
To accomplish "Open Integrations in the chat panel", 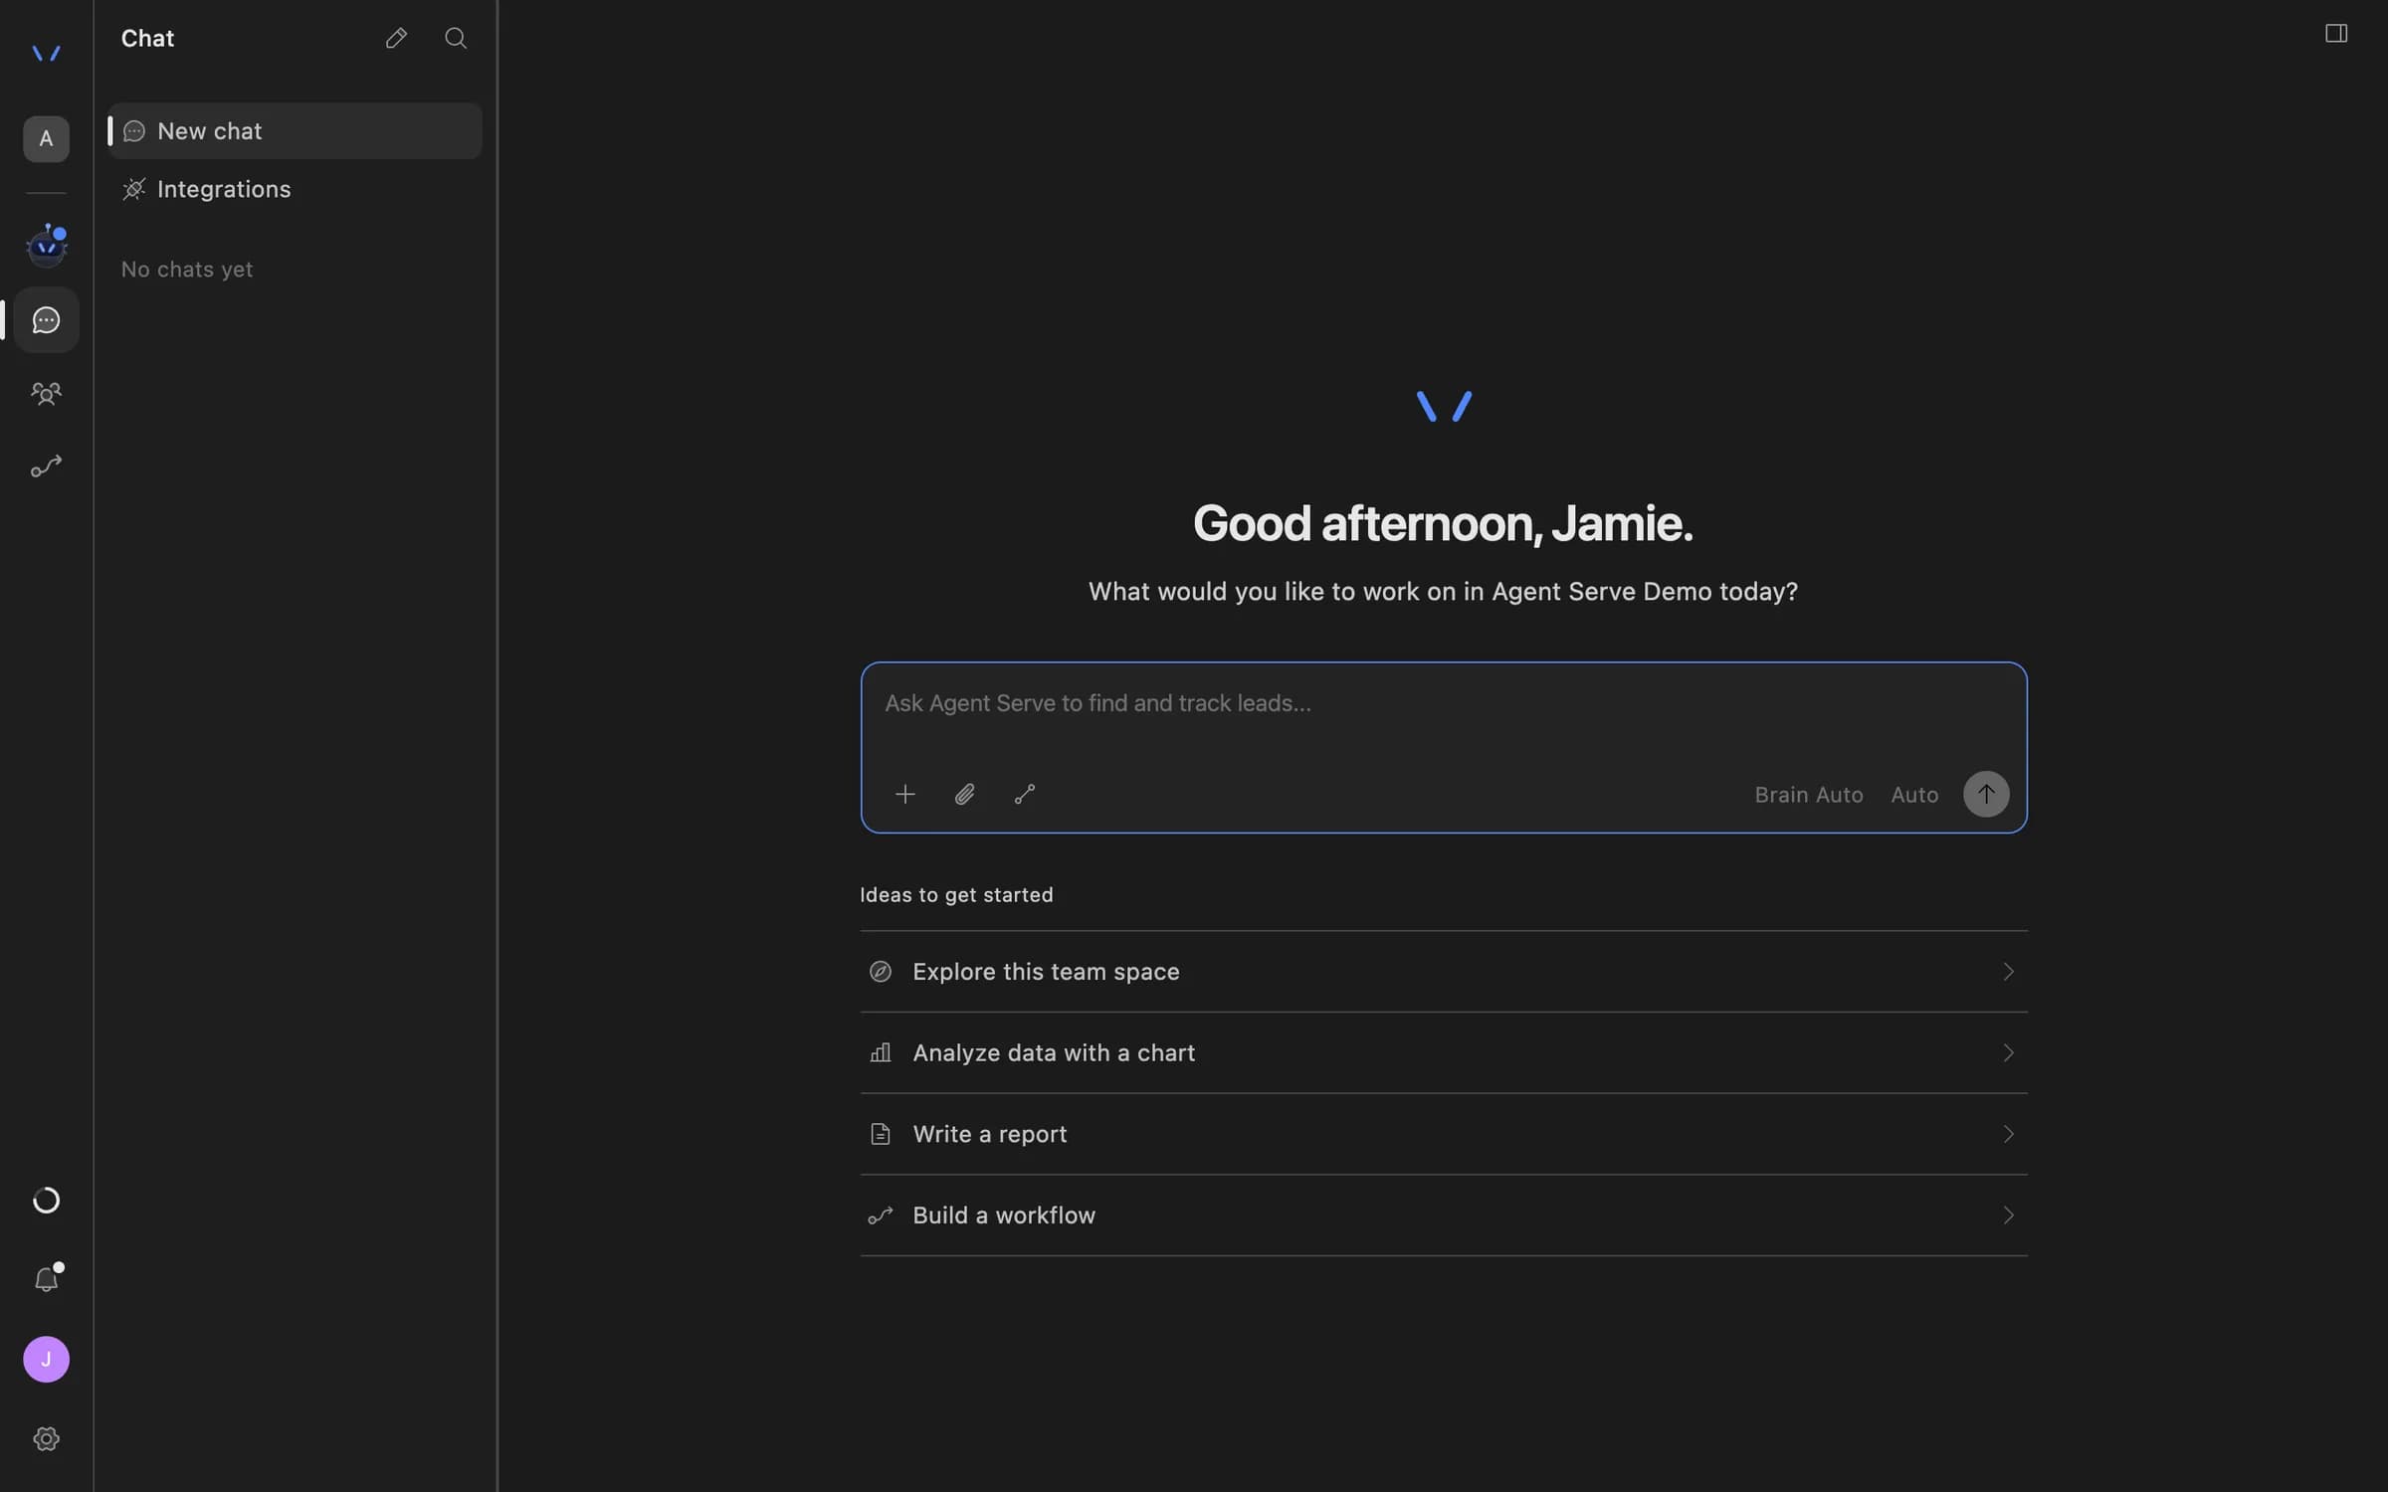I will (x=295, y=189).
